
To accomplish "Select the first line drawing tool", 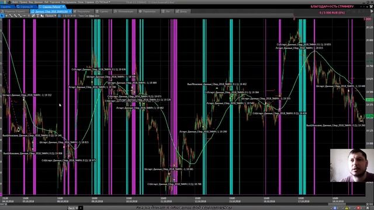I will pyautogui.click(x=11, y=16).
